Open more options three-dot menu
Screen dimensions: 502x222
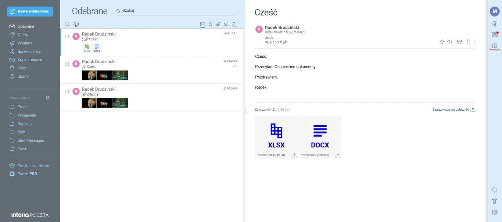click(x=475, y=42)
